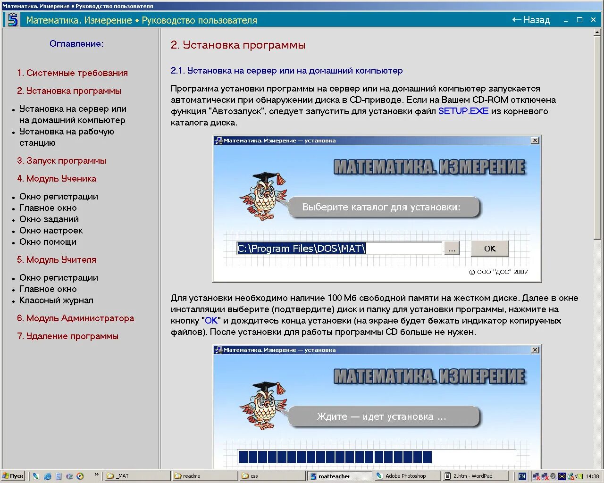
Task: Switch to matteacher taskbar button
Action: pyautogui.click(x=340, y=476)
